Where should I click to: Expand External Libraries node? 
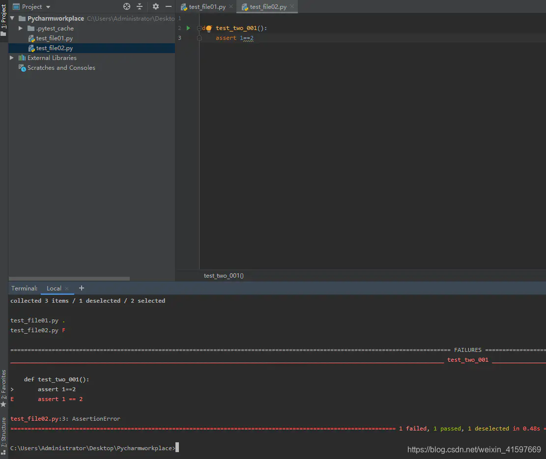pos(11,58)
